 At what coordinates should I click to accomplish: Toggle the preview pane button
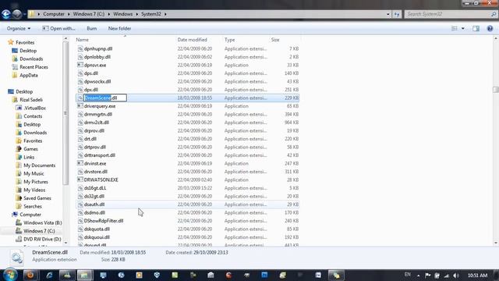point(476,28)
